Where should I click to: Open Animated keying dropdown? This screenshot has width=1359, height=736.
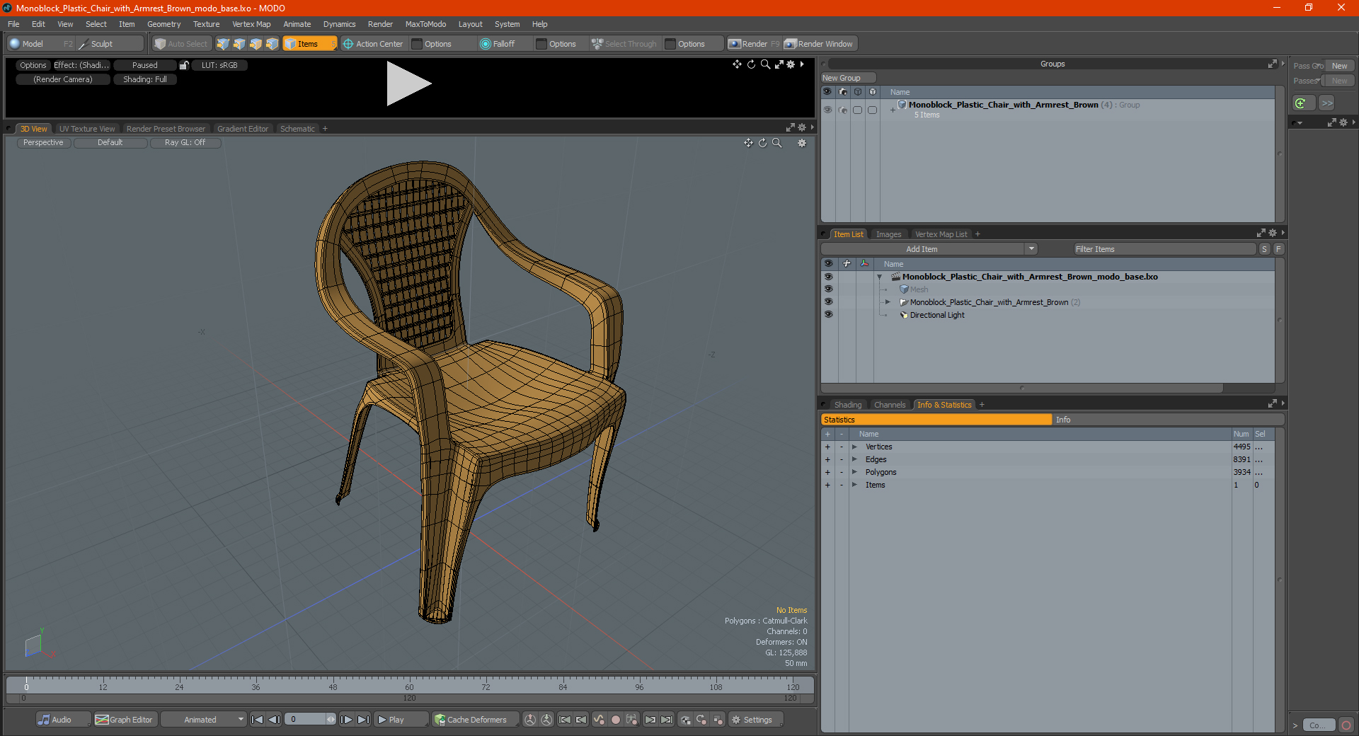(x=205, y=720)
